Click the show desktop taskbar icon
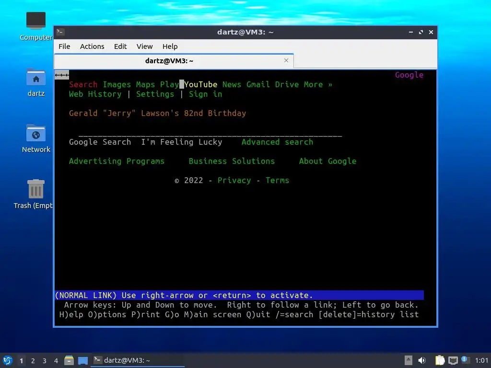 [x=83, y=360]
